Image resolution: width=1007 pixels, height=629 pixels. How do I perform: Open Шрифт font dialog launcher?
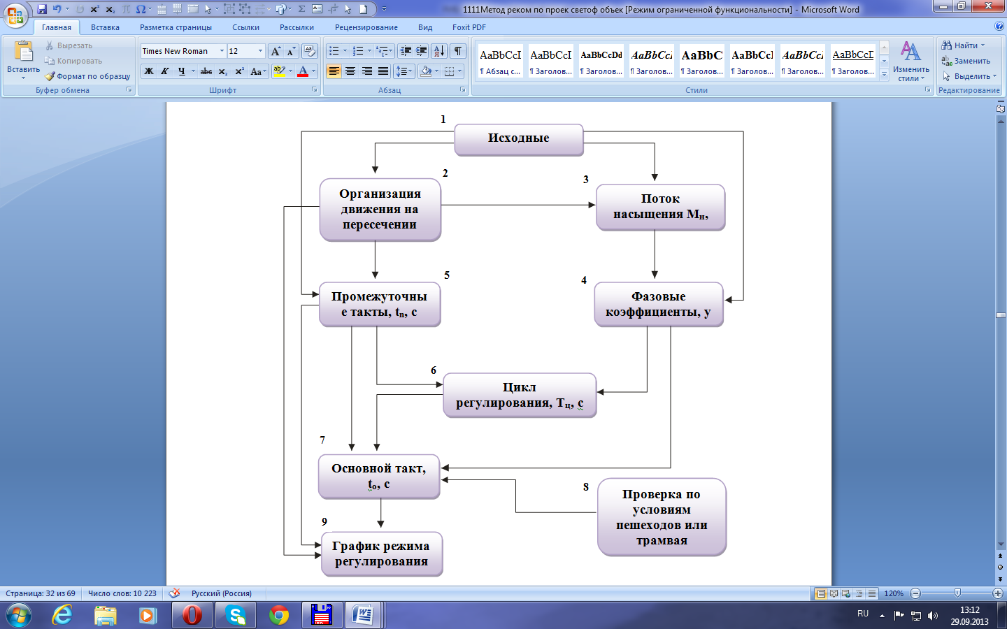tap(314, 90)
